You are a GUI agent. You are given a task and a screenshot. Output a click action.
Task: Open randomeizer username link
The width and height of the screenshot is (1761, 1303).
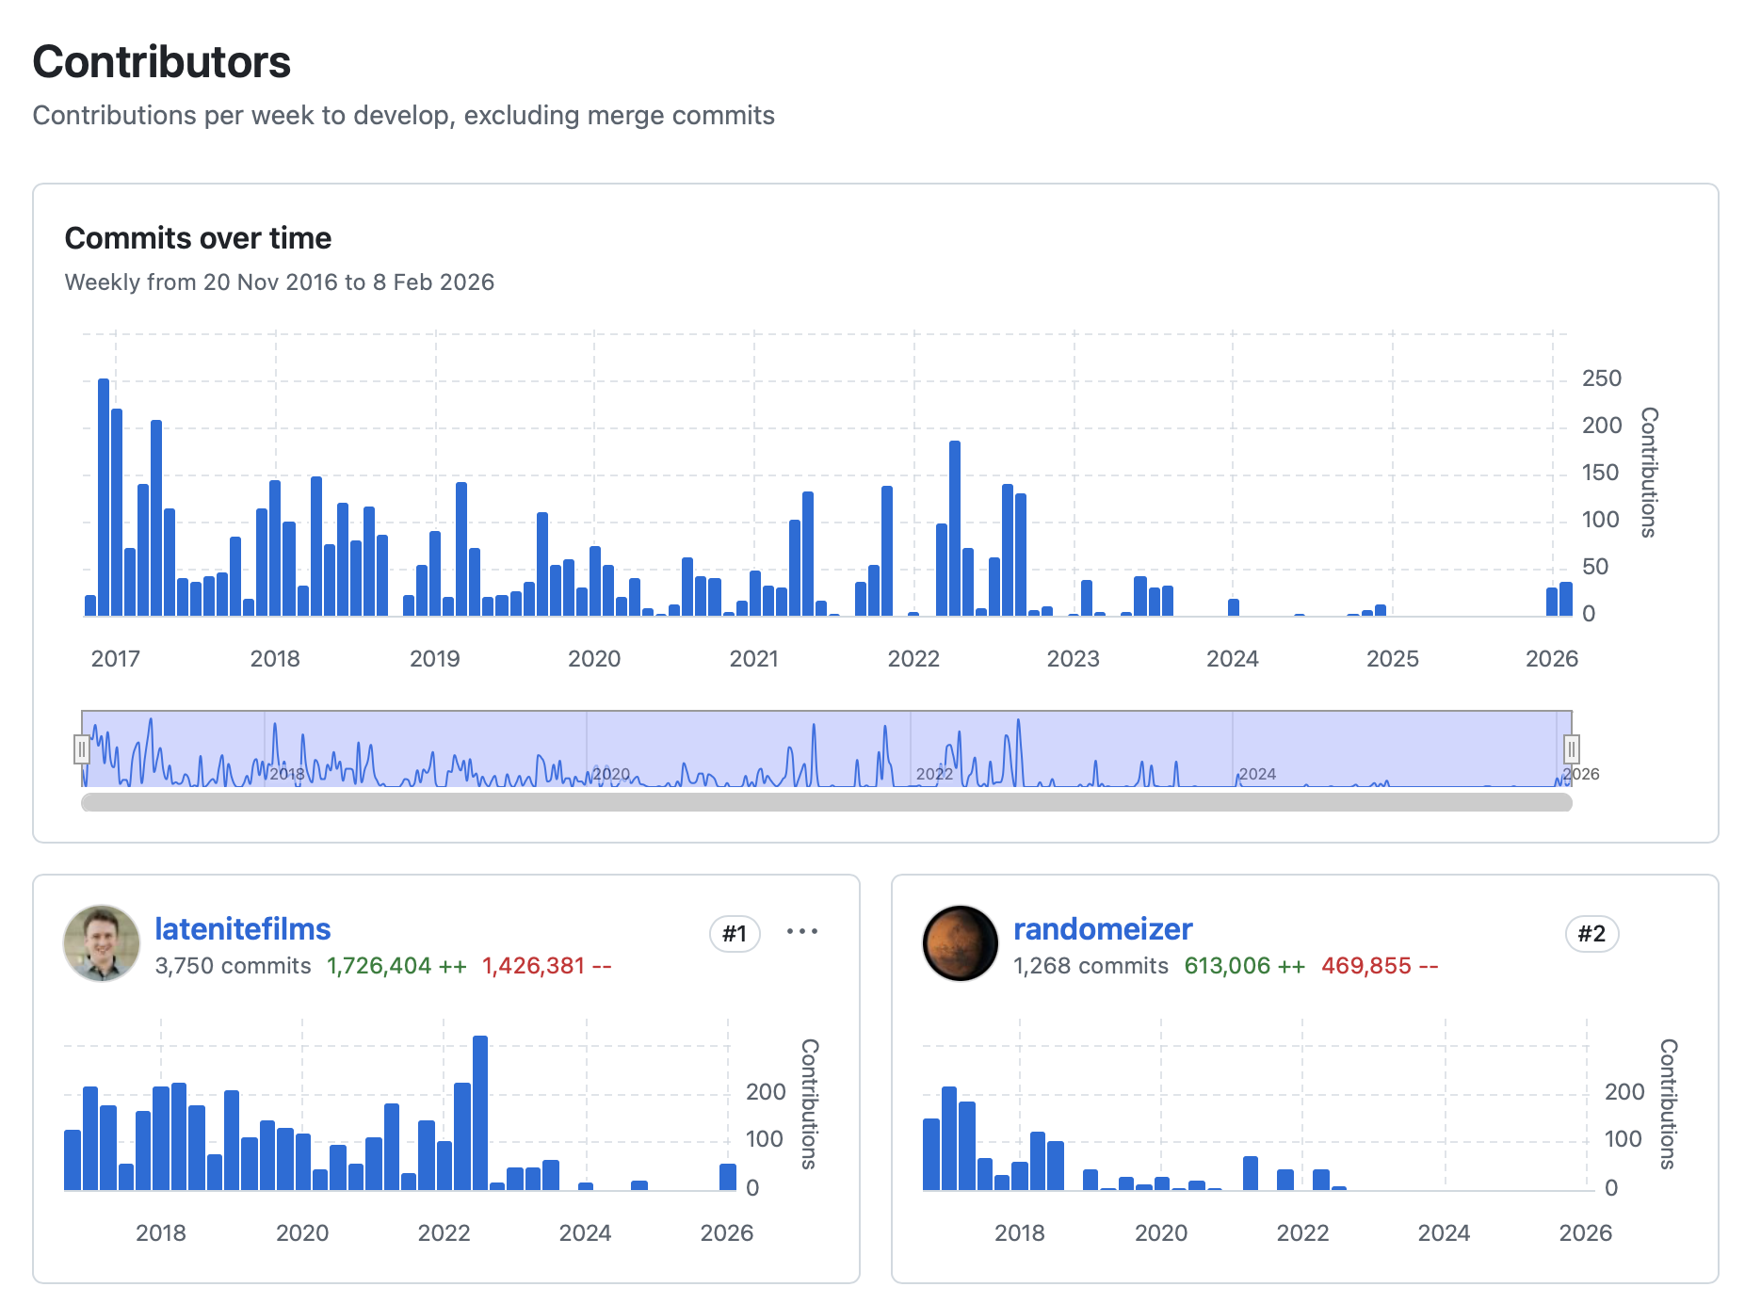[x=1102, y=929]
